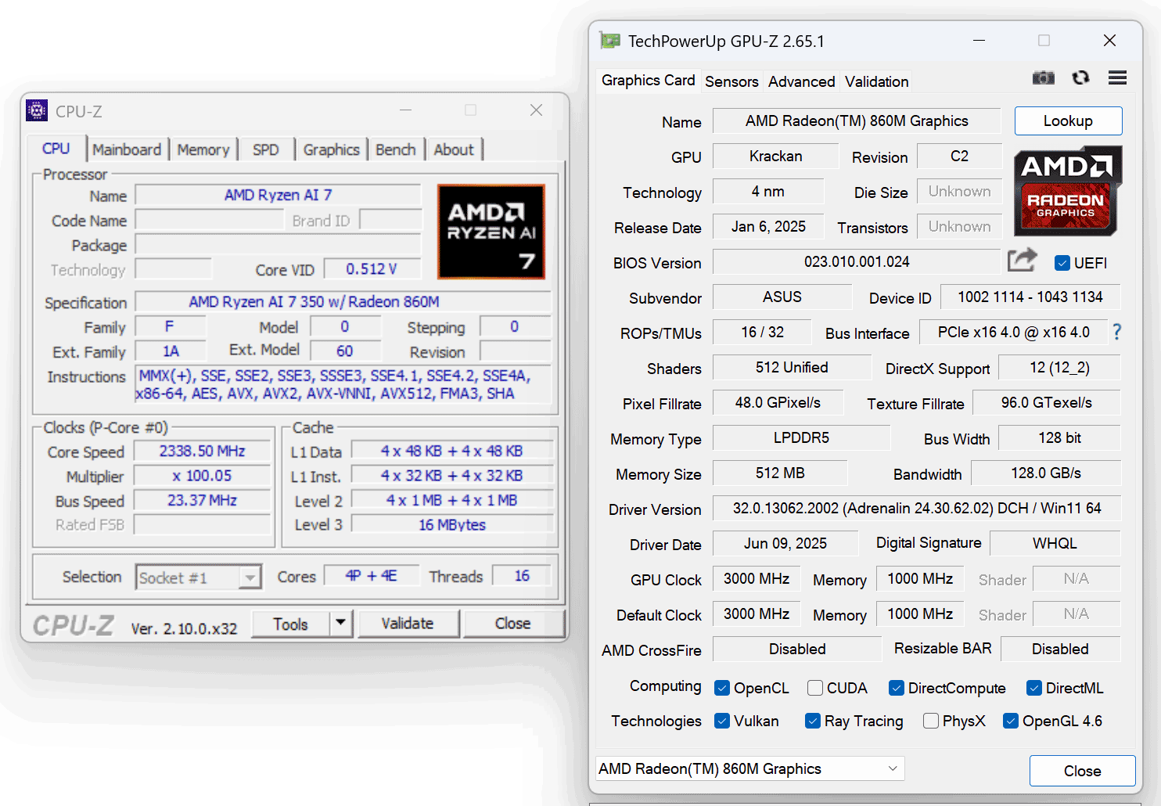Image resolution: width=1161 pixels, height=806 pixels.
Task: Toggle the CUDA checkbox
Action: (815, 688)
